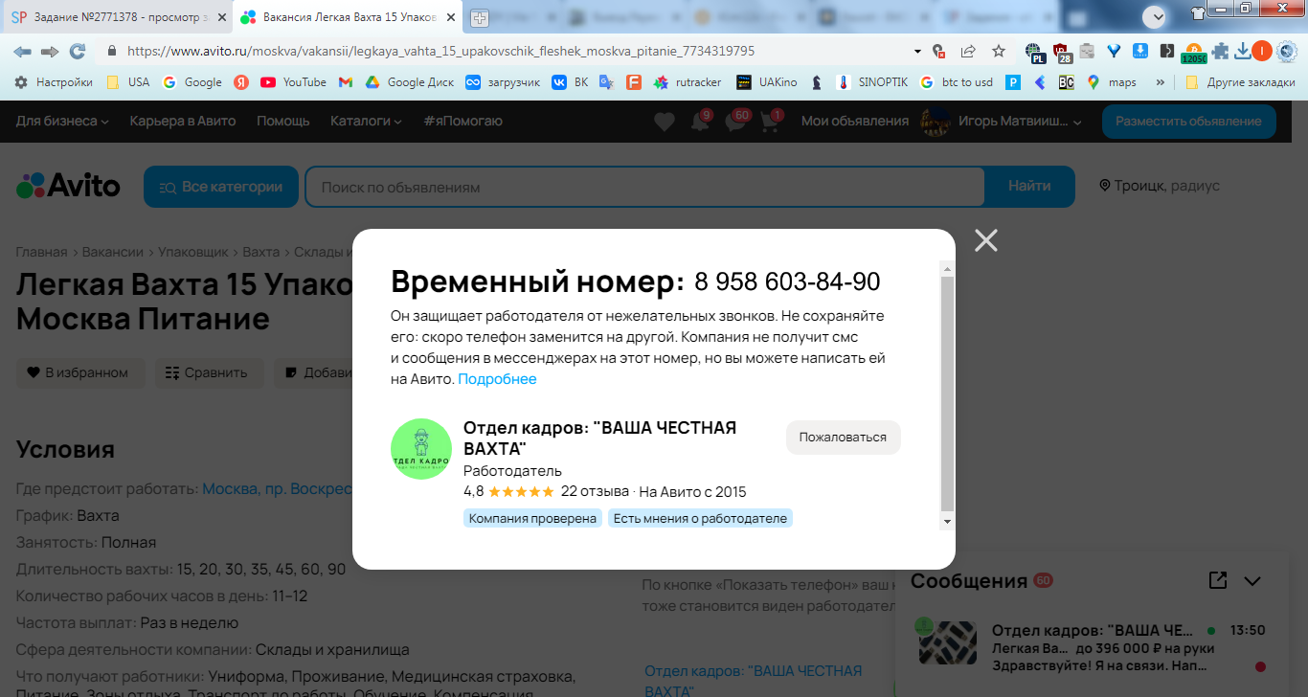Click the address bar URL
The image size is (1308, 697).
click(440, 51)
